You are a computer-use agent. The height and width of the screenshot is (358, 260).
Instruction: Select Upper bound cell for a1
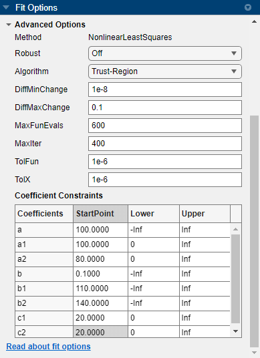point(205,244)
